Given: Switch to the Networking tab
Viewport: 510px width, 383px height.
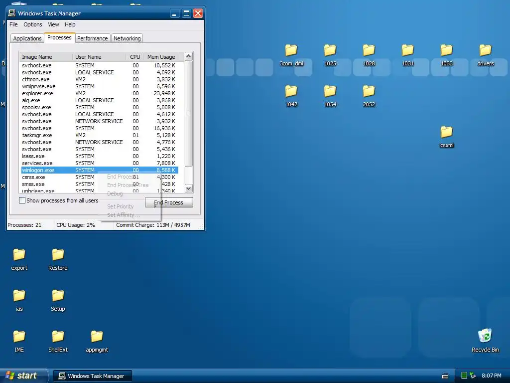Looking at the screenshot, I should 127,38.
